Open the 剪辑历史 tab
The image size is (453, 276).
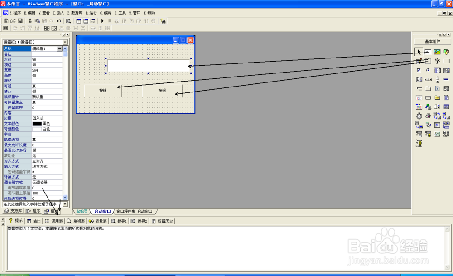coord(162,221)
